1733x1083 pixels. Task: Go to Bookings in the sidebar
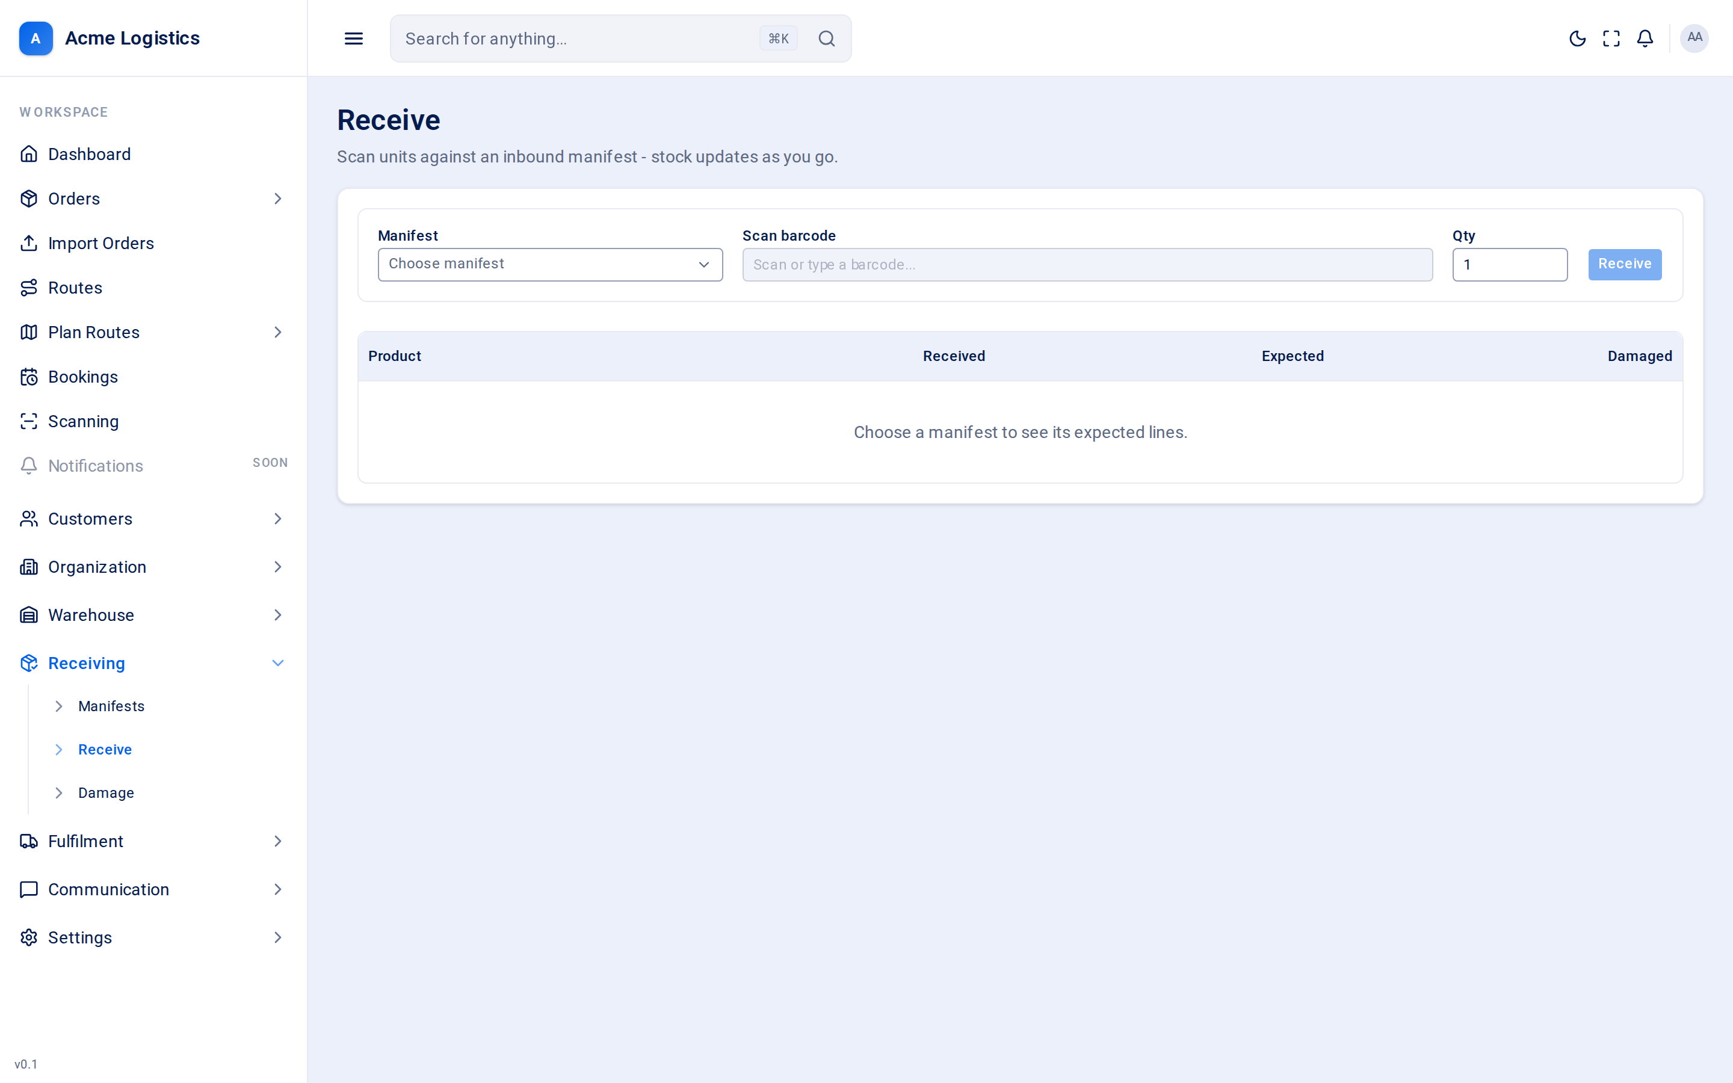click(x=82, y=377)
